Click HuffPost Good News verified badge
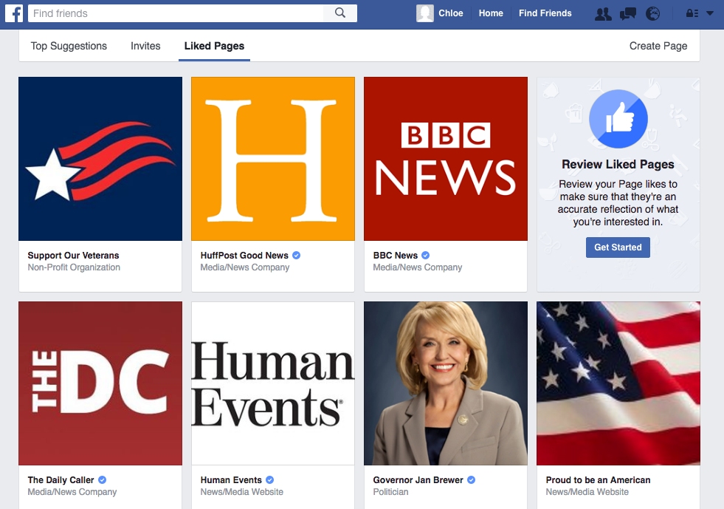The height and width of the screenshot is (509, 724). [297, 255]
